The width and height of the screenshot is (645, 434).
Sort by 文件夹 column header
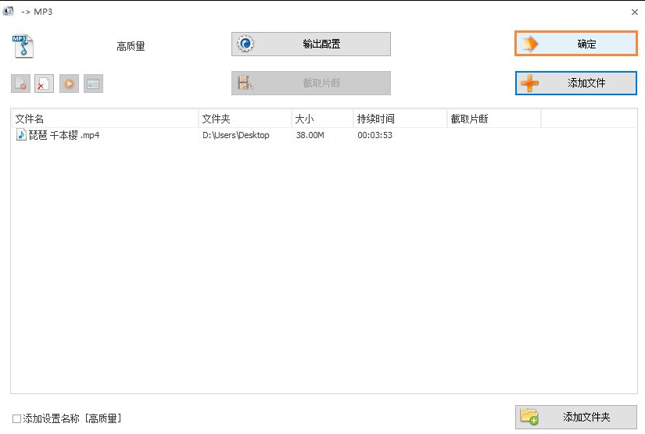245,119
